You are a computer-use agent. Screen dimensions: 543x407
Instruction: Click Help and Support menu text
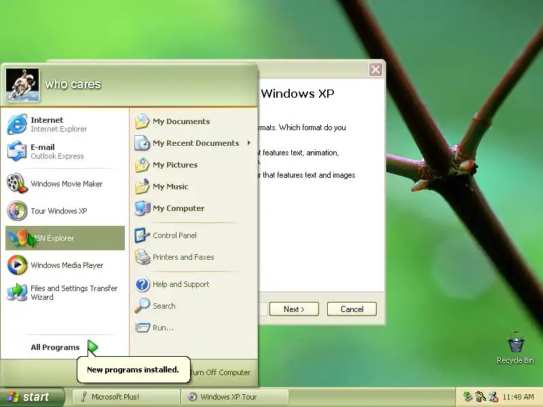181,284
